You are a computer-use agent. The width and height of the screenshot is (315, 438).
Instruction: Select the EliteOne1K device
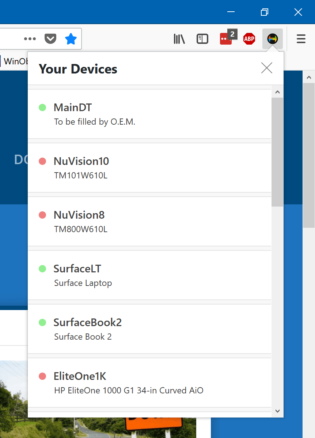149,383
